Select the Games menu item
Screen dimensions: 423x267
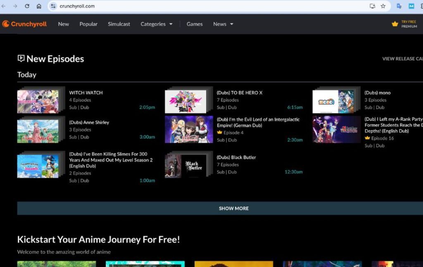[195, 24]
